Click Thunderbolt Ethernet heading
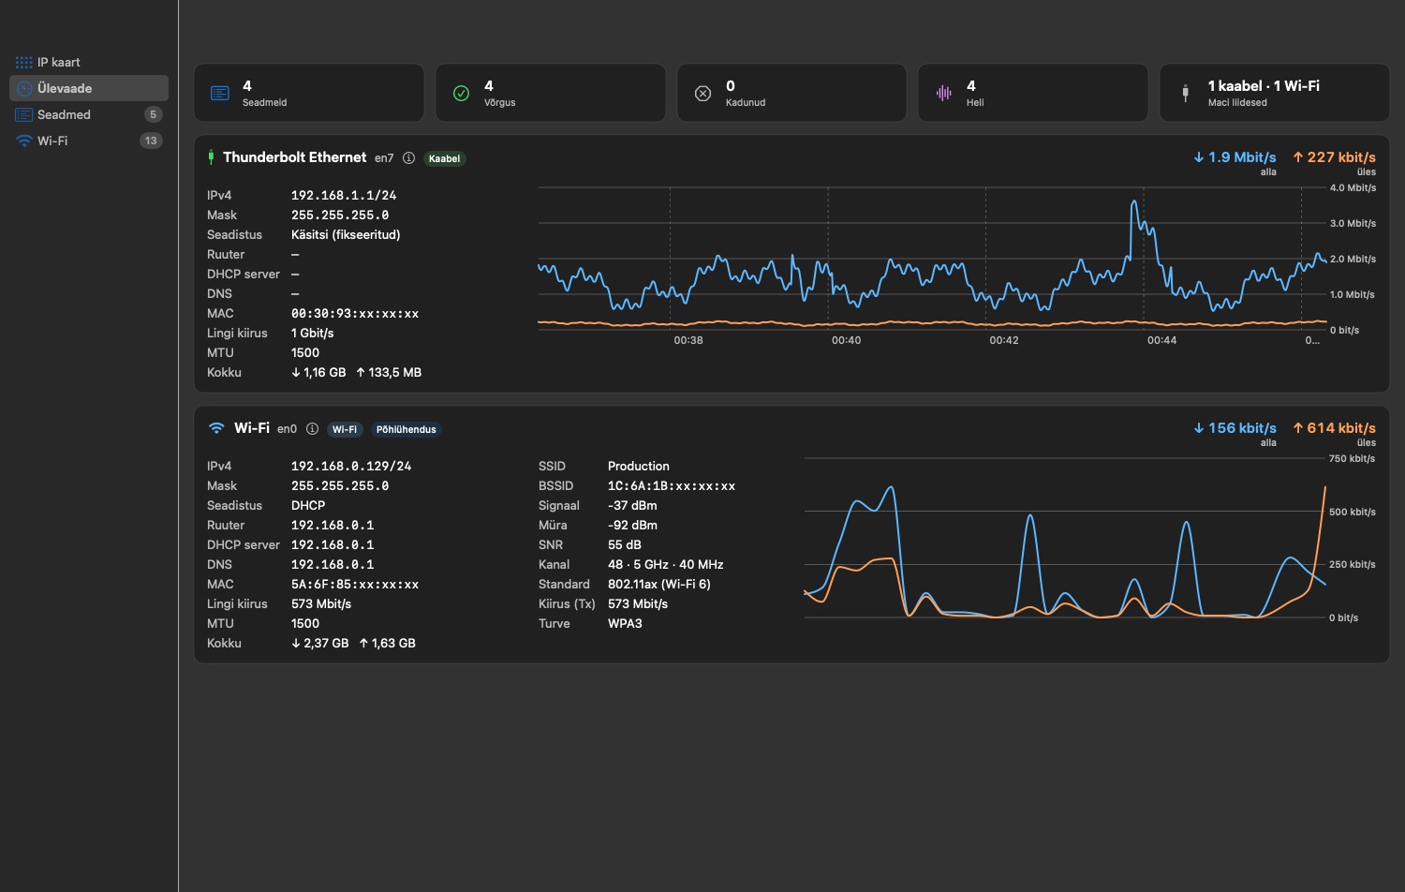The image size is (1405, 892). pos(295,157)
